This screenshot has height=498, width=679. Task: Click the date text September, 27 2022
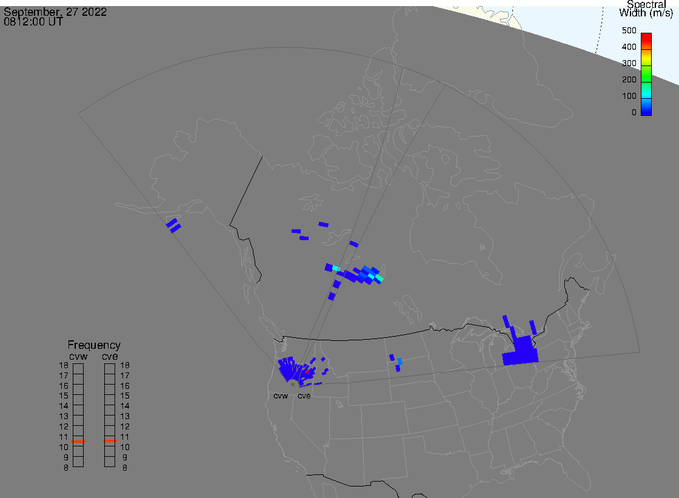pyautogui.click(x=55, y=12)
